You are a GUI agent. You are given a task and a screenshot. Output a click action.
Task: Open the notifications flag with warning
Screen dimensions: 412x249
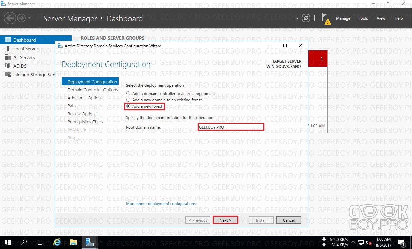coord(326,19)
